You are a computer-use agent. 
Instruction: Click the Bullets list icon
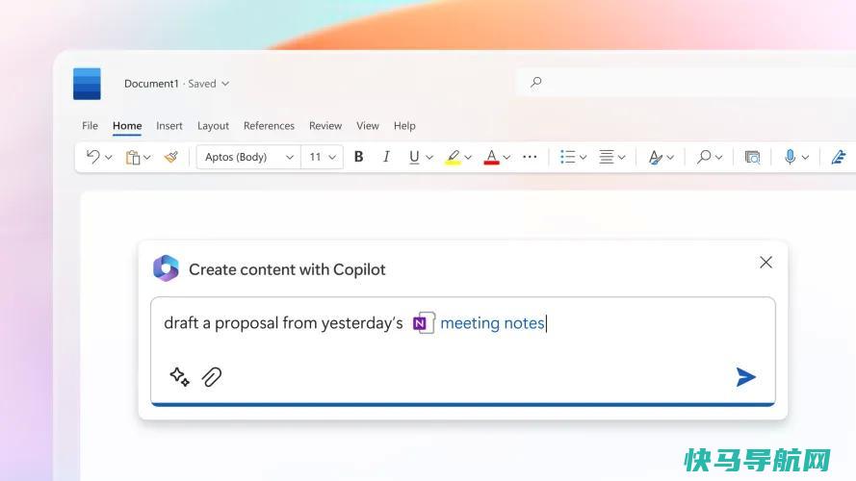click(x=568, y=157)
